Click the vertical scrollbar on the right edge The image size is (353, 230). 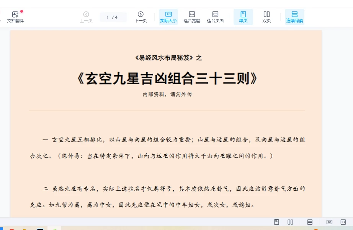click(x=351, y=115)
